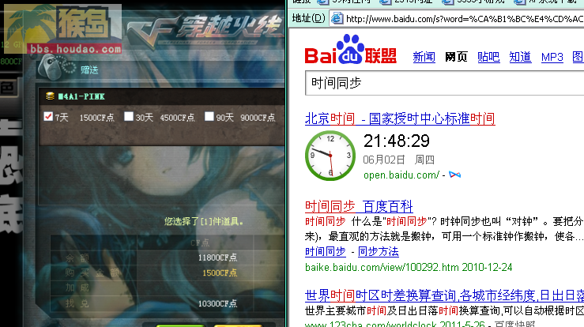Click the baike.baidu.com/view/100292.htm URL text

(x=382, y=268)
